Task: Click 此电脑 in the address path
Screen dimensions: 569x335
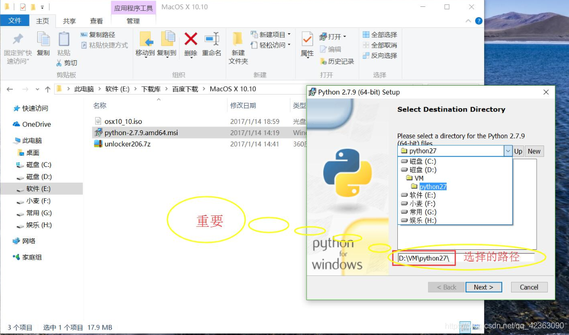Action: [x=84, y=89]
